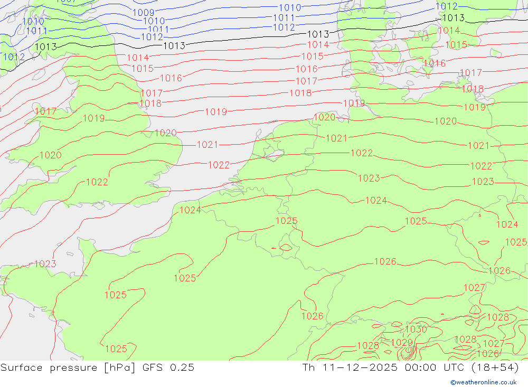Click the 1019 label over the open North Sea
This screenshot has width=528, height=387.
click(x=216, y=112)
